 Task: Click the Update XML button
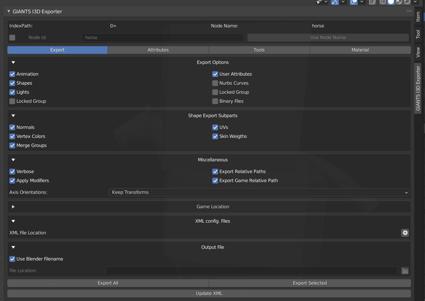point(209,294)
